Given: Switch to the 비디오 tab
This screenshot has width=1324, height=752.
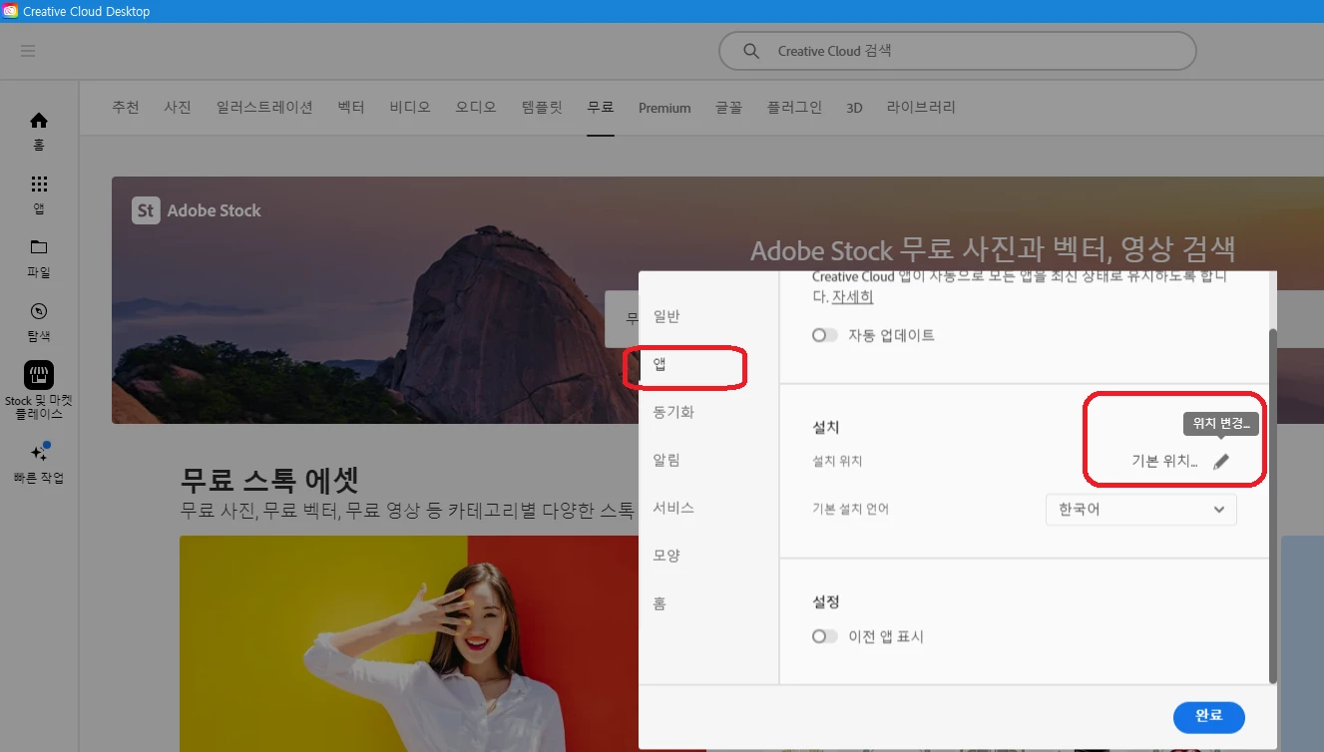Looking at the screenshot, I should tap(410, 107).
